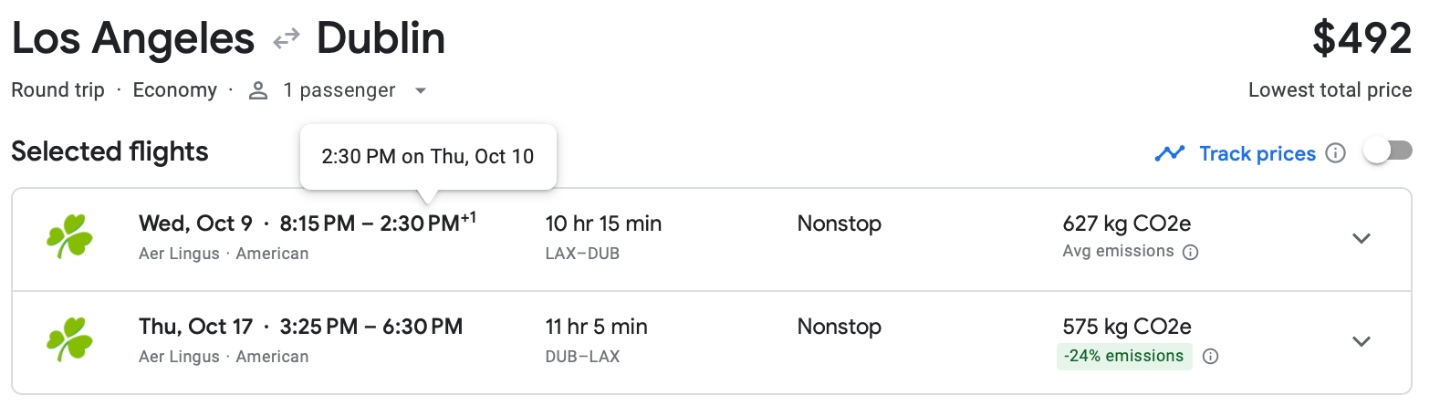The height and width of the screenshot is (416, 1440).
Task: Open the 1 passenger dropdown arrow
Action: point(420,90)
